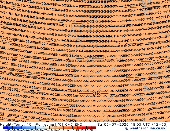Click the "(12+06)" forecast run text
Image resolution: width=170 pixels, height=131 pixels.
point(160,125)
